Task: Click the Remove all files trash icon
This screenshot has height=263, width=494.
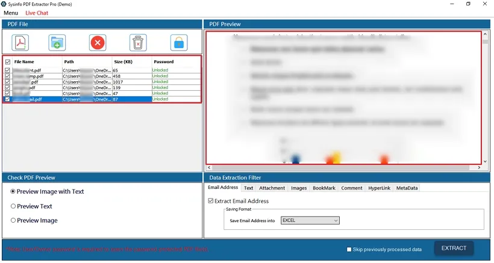Action: point(138,43)
